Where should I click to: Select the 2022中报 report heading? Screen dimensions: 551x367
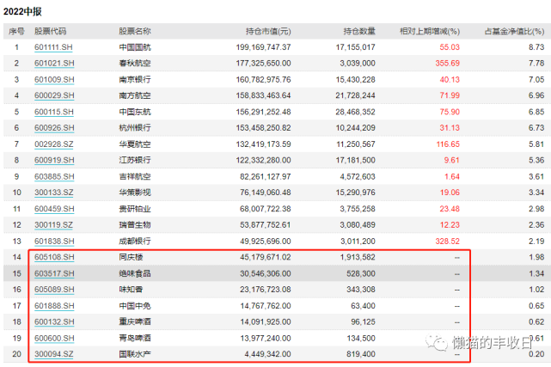(x=22, y=10)
